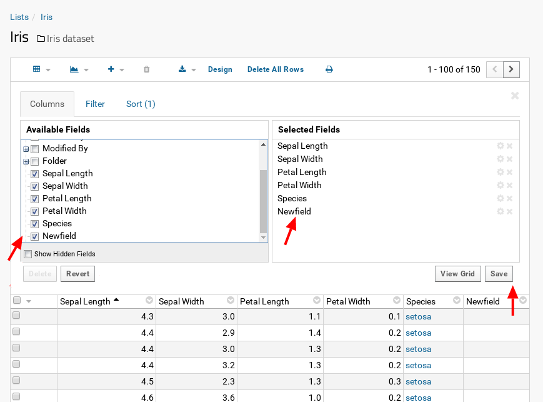Click the Save button
This screenshot has height=402, width=543.
click(499, 274)
